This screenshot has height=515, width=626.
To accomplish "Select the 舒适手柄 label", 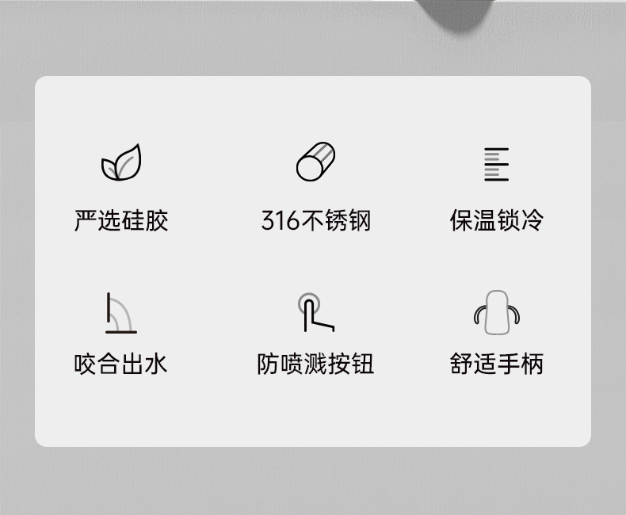I will tap(497, 364).
